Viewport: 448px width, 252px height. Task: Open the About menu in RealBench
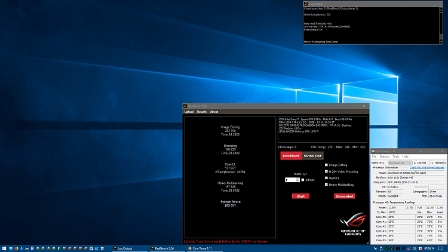pos(214,112)
